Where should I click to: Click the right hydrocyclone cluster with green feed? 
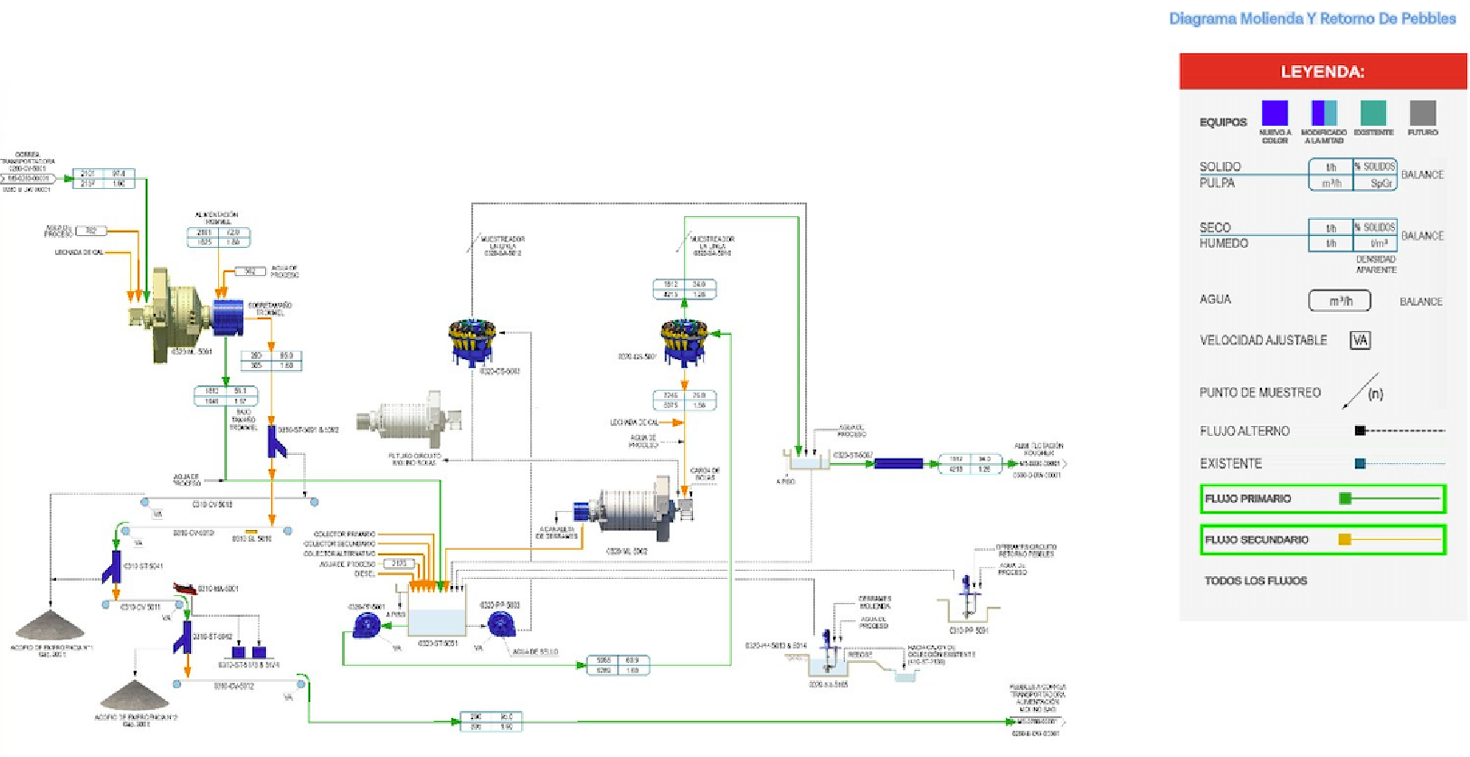click(684, 342)
